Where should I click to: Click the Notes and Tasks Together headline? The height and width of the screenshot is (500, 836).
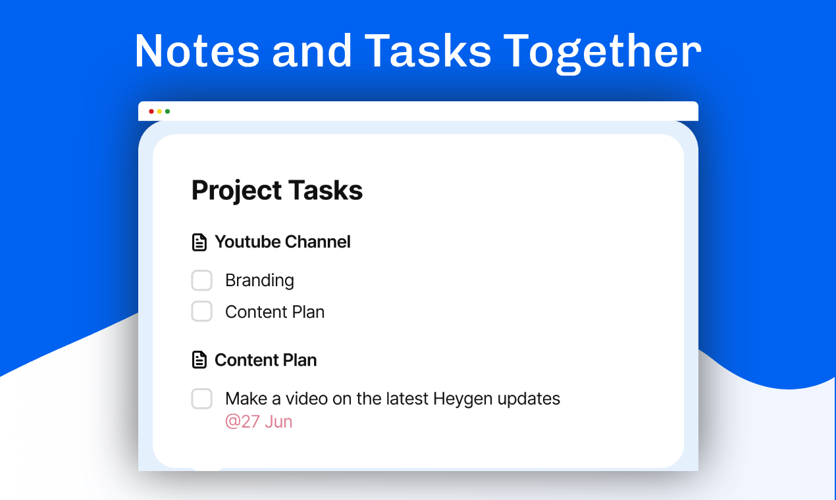tap(417, 51)
